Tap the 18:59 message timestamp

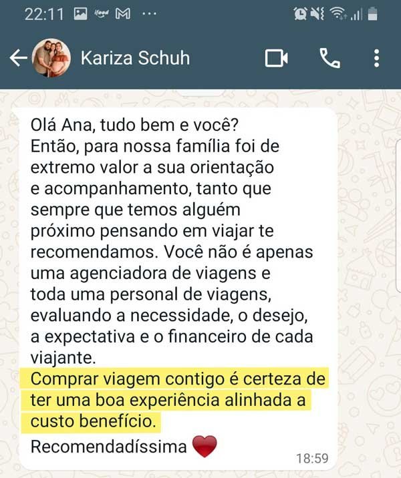tap(312, 458)
